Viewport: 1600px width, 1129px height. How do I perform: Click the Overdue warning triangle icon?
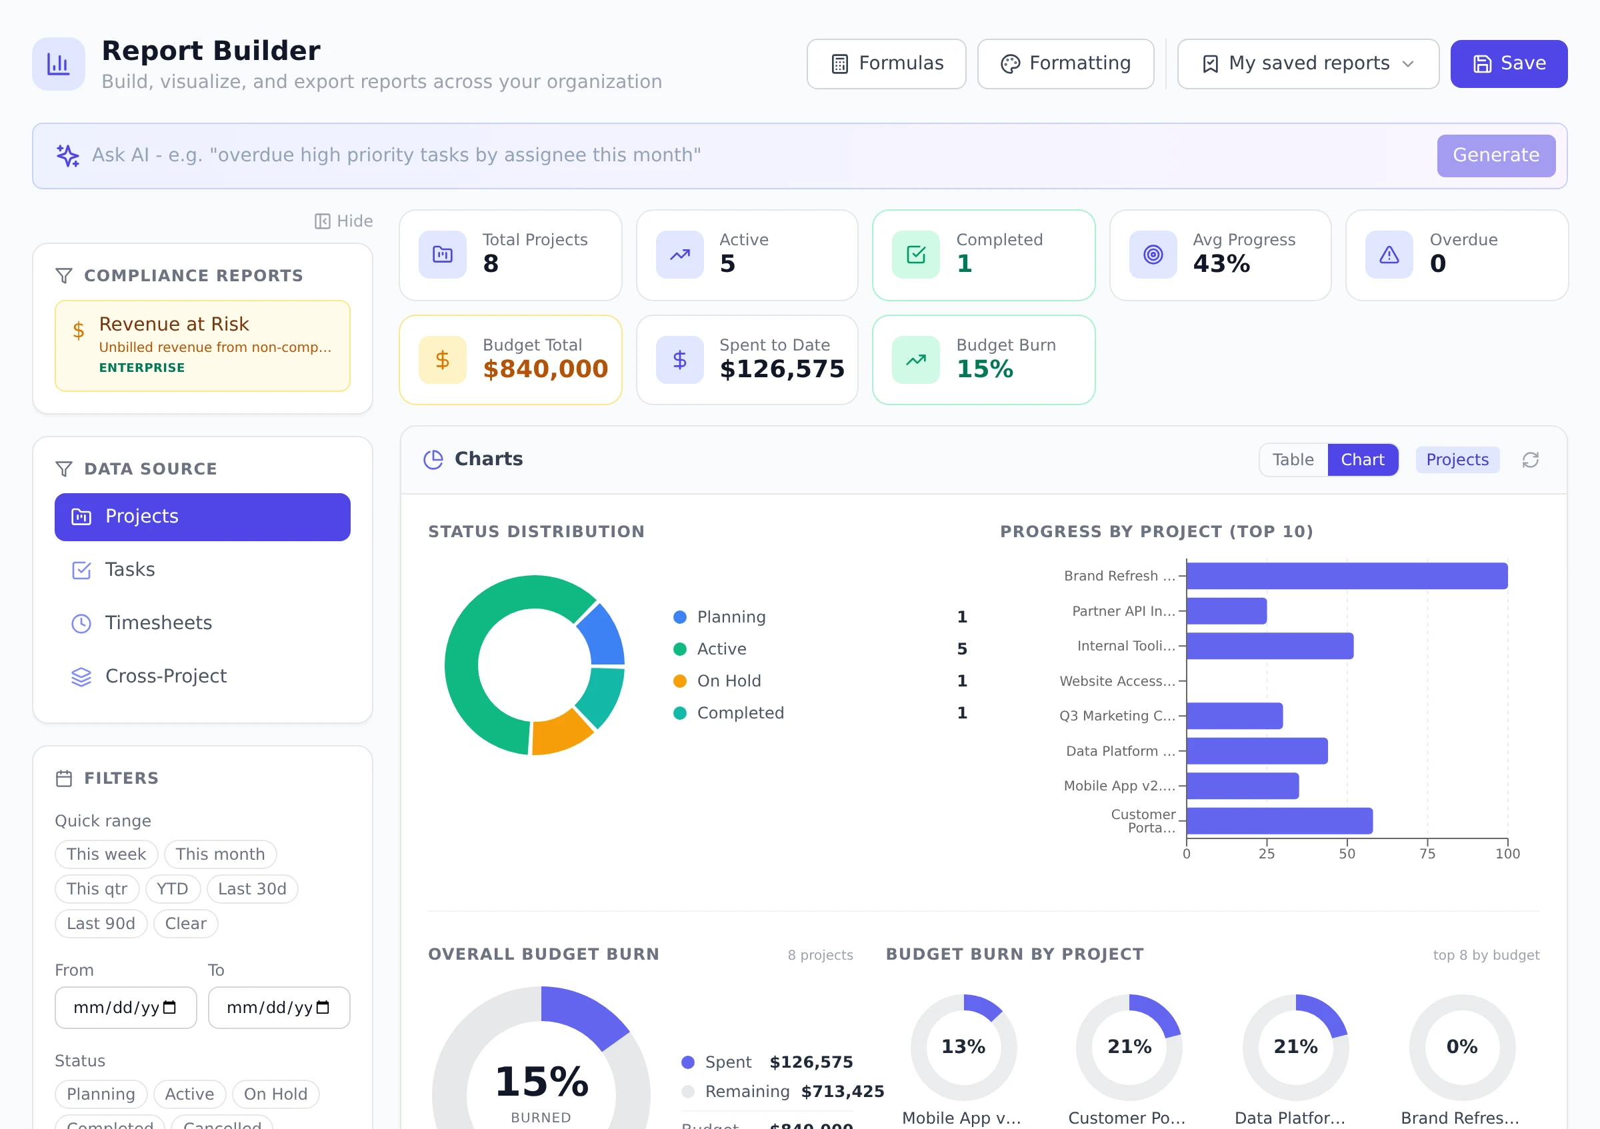pos(1389,255)
